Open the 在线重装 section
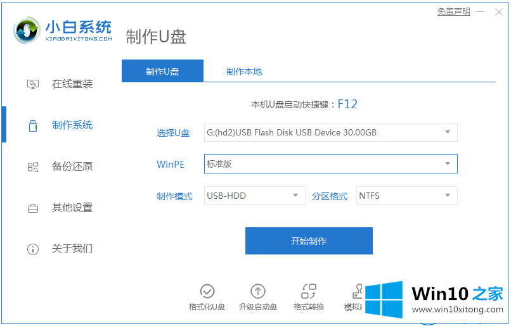This screenshot has width=511, height=326. click(72, 84)
